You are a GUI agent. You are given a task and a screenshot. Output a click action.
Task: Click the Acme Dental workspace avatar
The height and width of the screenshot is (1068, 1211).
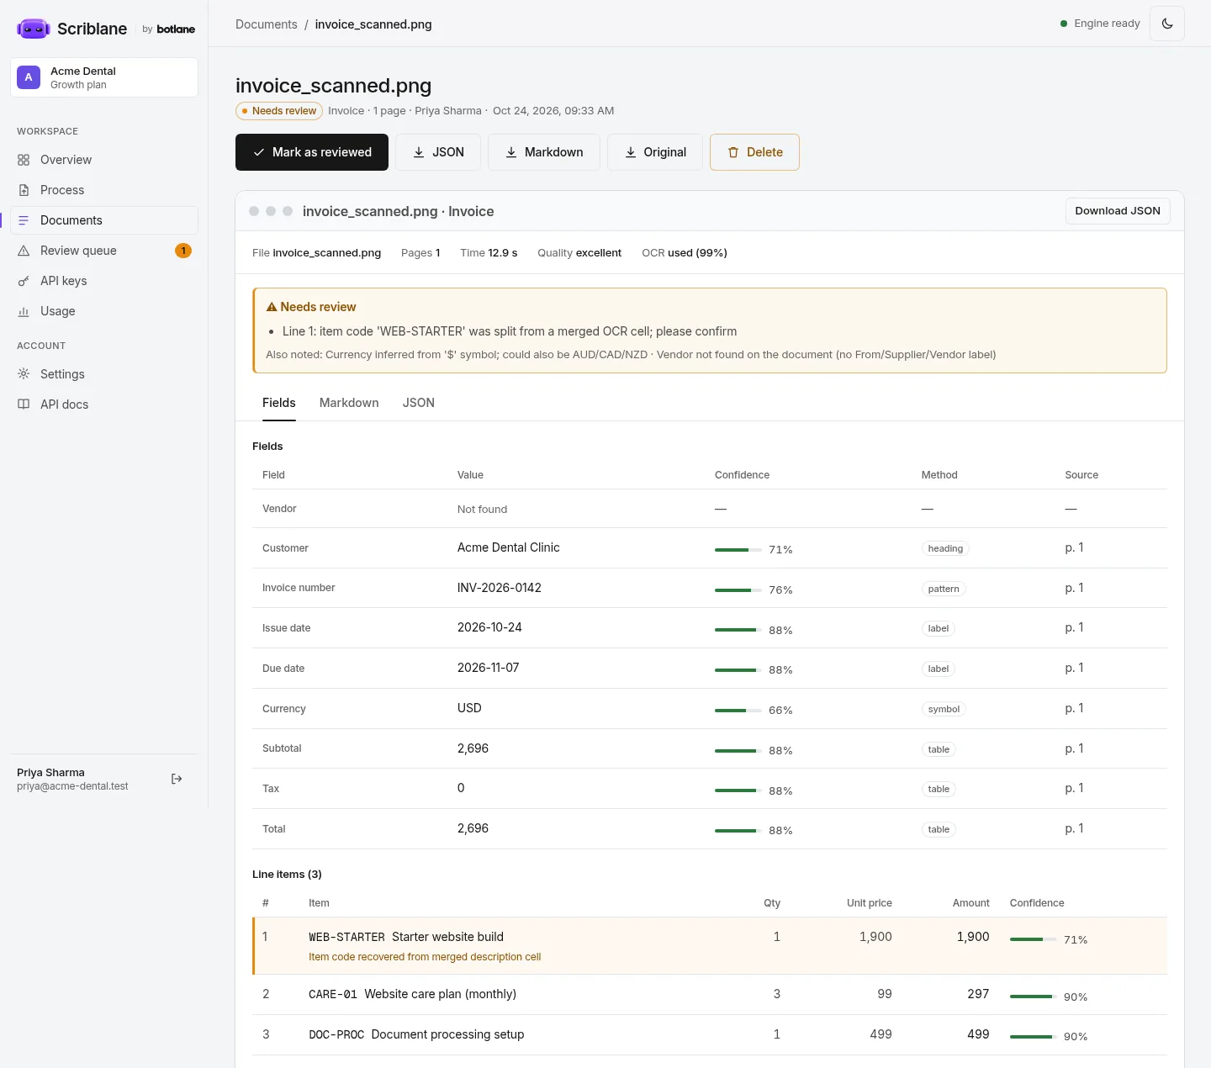click(x=29, y=77)
